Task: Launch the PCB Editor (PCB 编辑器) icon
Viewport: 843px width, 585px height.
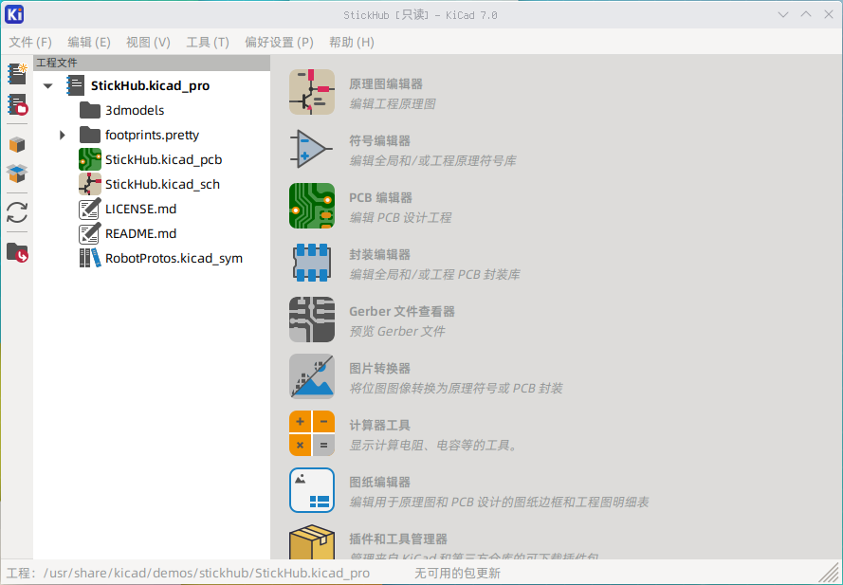Action: coord(311,207)
